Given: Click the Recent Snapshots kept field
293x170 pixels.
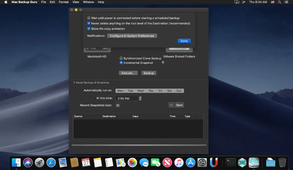Looking at the screenshot, I should coord(118,105).
